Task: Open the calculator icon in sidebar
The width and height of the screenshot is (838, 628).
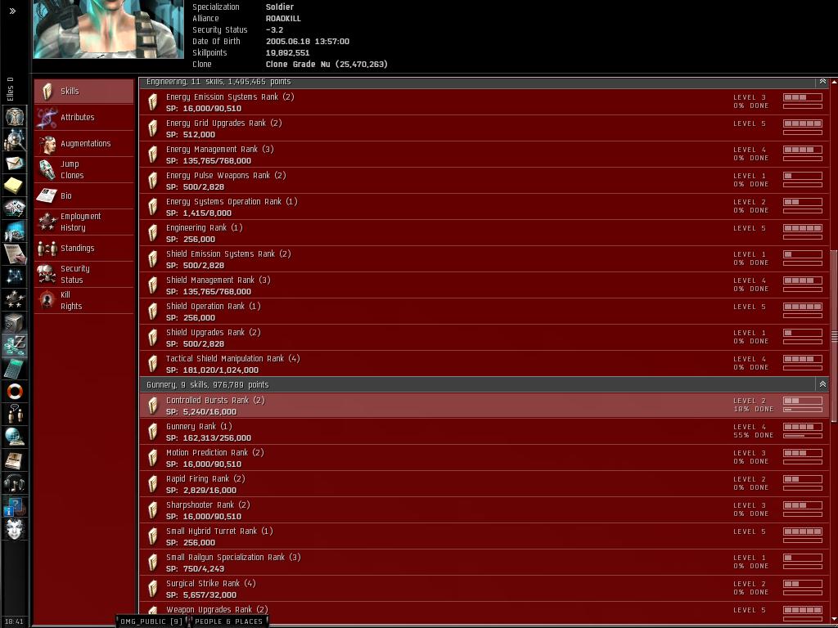Action: (x=14, y=369)
